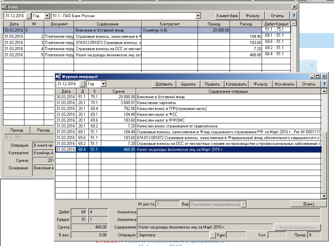Click the Копировать button
Screen dimensions: 334x246
pos(236,84)
